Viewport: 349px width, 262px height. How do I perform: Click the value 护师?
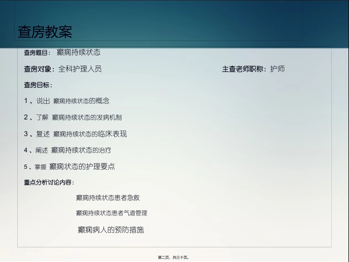(277, 69)
